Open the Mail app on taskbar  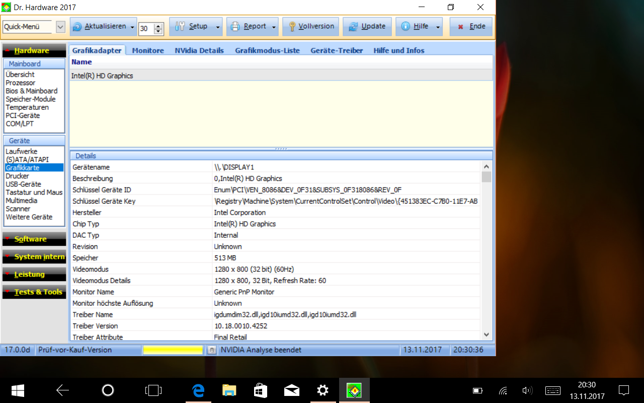[x=292, y=390]
